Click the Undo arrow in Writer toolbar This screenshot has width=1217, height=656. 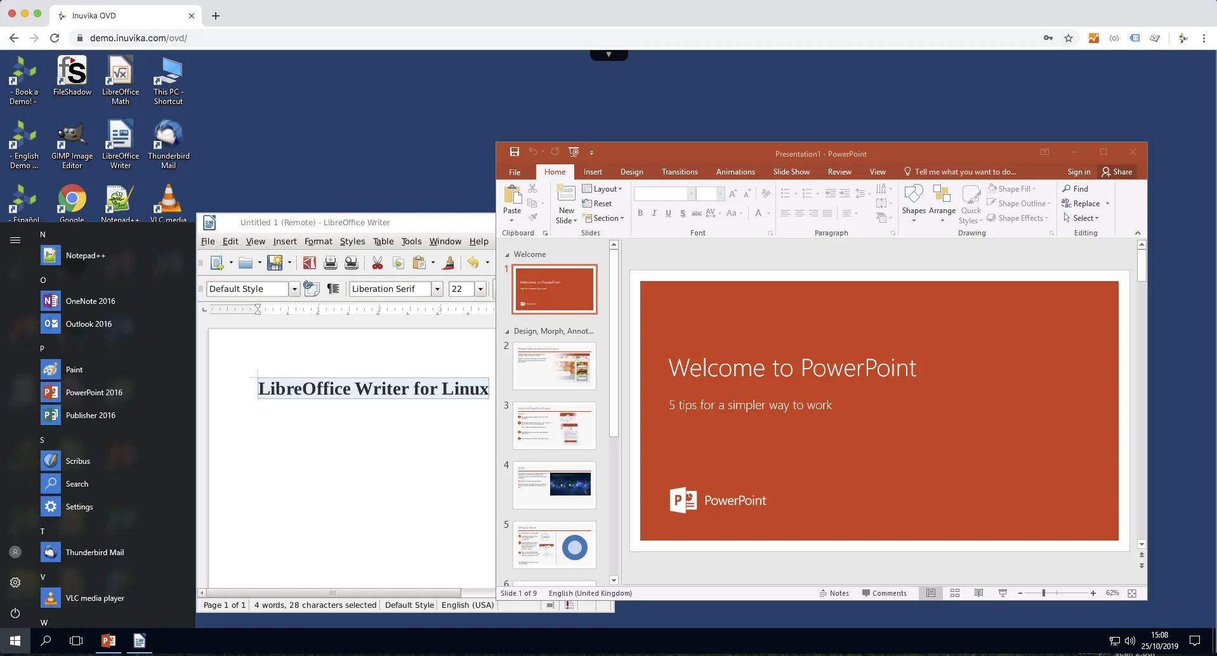pyautogui.click(x=473, y=263)
